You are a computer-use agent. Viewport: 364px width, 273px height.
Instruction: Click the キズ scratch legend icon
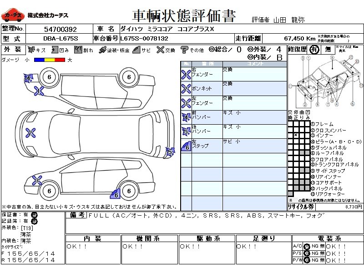point(31,50)
